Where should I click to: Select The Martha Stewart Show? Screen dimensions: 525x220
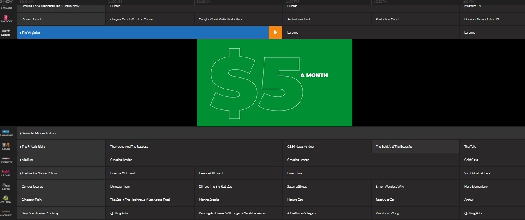pyautogui.click(x=61, y=173)
